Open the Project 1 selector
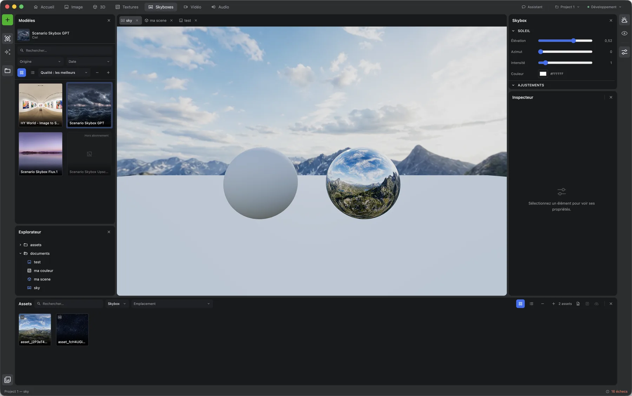This screenshot has width=632, height=396. coord(567,7)
